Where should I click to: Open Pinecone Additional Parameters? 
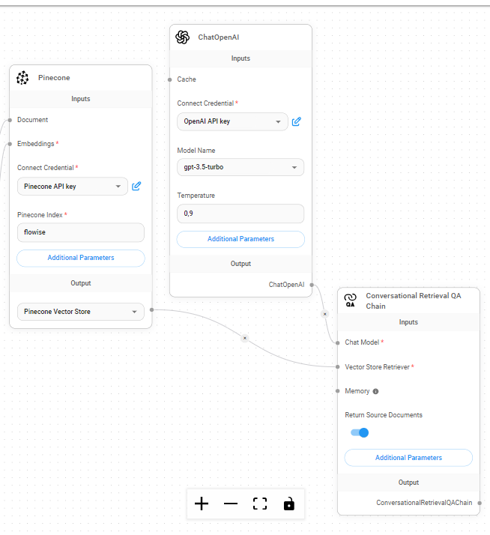click(x=81, y=258)
